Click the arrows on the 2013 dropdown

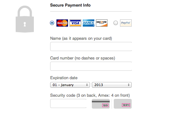click(129, 85)
